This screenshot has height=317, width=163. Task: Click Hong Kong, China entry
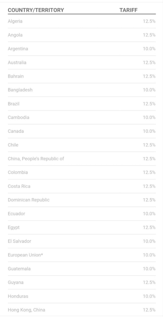click(26, 310)
